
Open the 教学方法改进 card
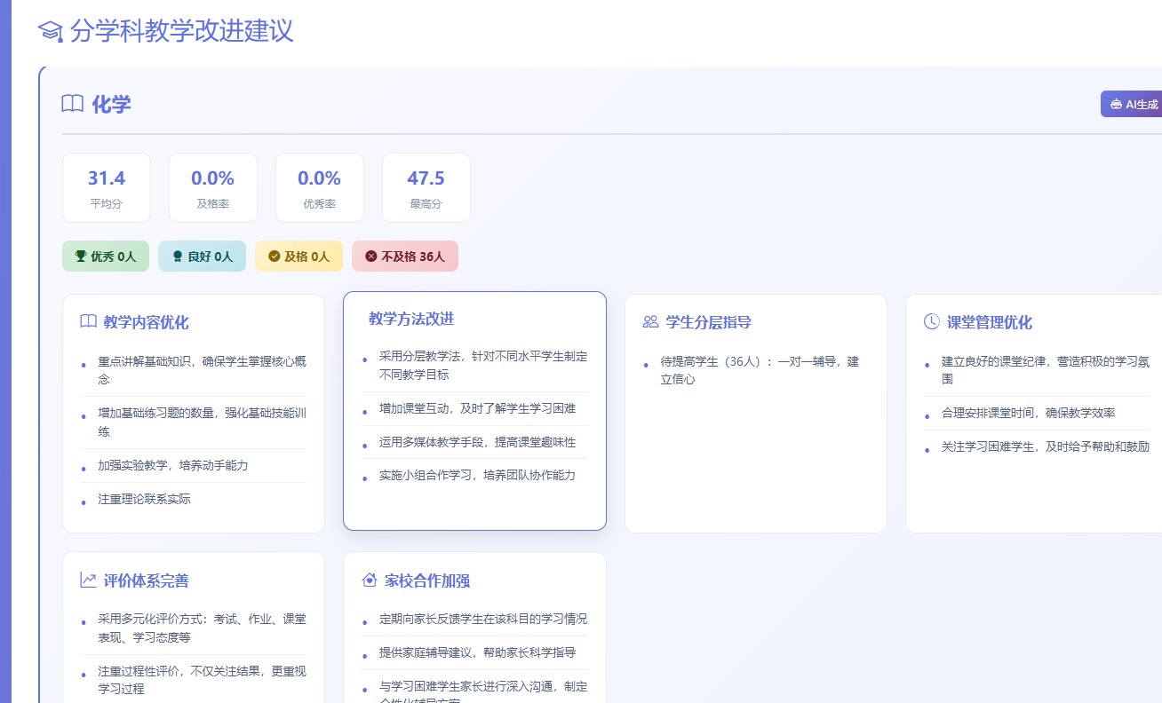click(x=474, y=410)
